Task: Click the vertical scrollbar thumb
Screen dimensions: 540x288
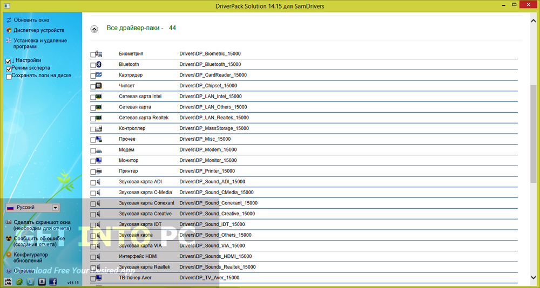Action: (x=533, y=134)
